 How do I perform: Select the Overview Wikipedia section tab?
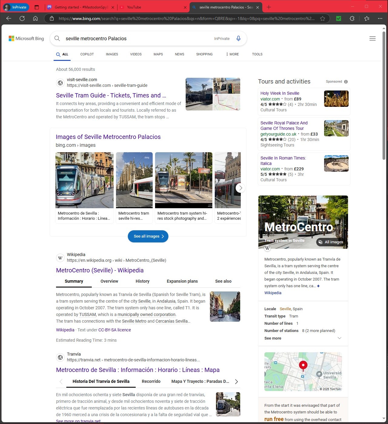[x=109, y=281]
